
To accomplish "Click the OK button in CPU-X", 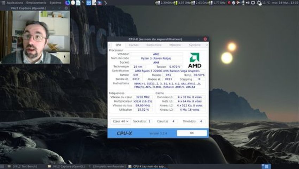I will (192, 133).
